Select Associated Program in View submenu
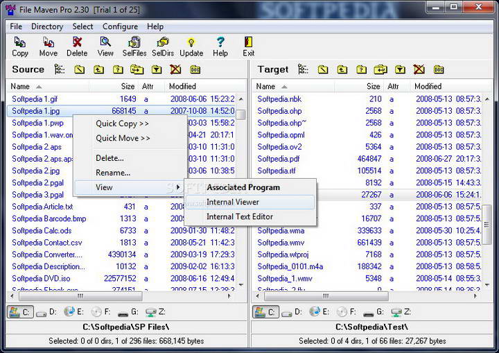 [x=250, y=187]
